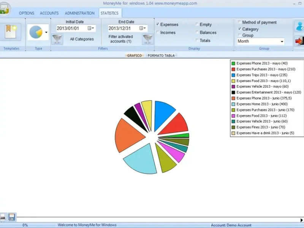Click the pink magenta pie slice
The width and height of the screenshot is (304, 228).
tap(174, 153)
